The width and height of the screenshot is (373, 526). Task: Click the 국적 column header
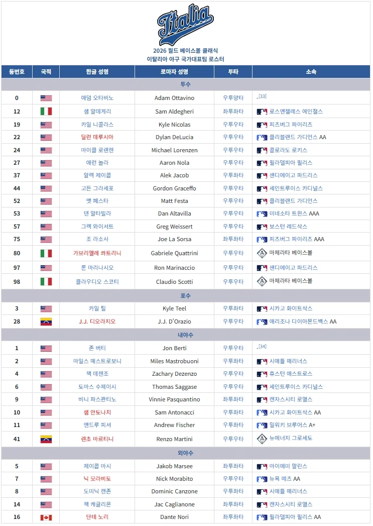(46, 72)
